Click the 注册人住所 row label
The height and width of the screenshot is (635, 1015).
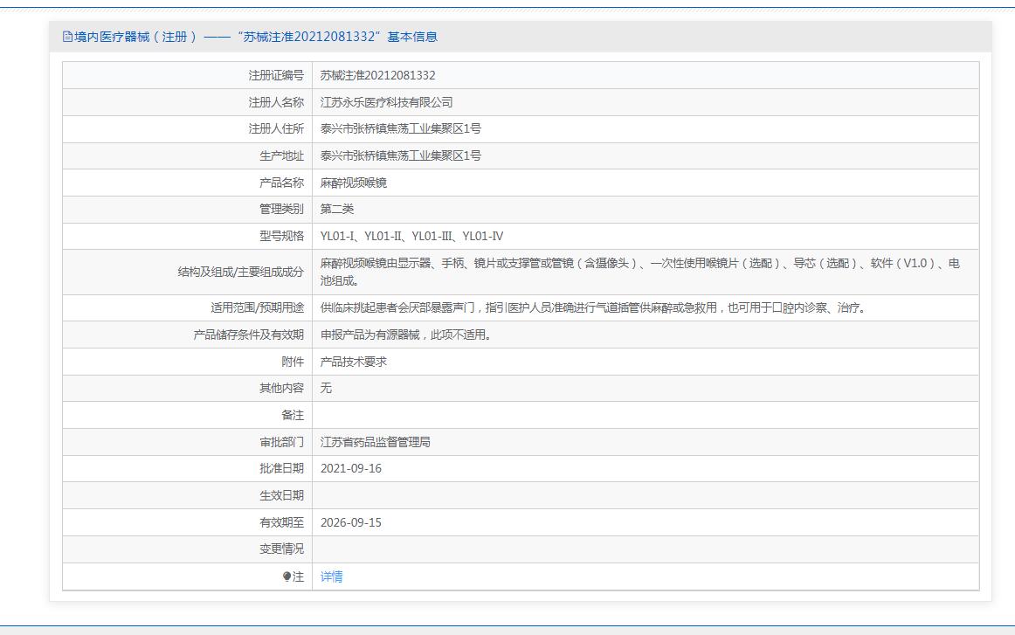pyautogui.click(x=276, y=129)
